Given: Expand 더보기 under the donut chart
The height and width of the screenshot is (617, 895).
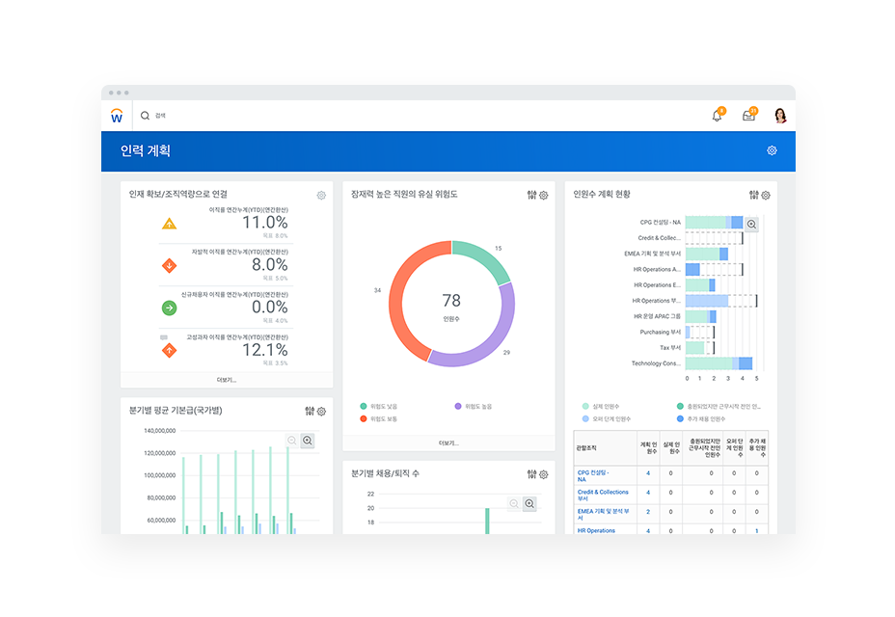Looking at the screenshot, I should pos(448,443).
